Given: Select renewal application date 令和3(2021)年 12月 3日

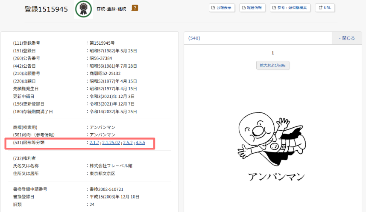Looking at the screenshot, I should tap(112, 96).
